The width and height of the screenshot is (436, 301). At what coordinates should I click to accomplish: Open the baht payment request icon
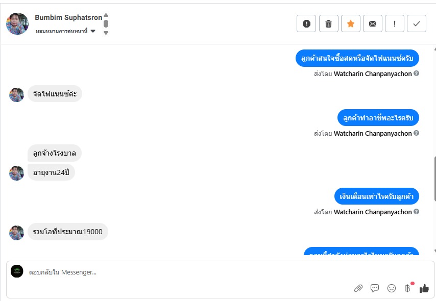pos(408,288)
